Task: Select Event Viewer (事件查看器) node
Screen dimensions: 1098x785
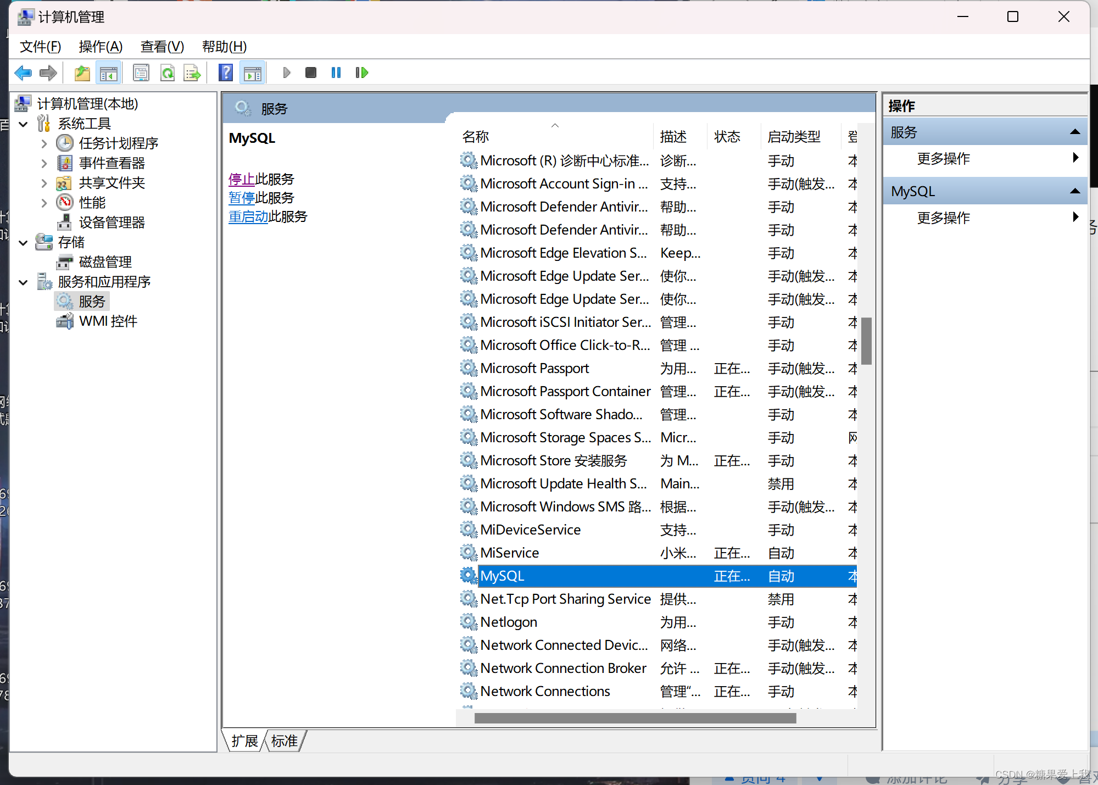Action: 112,163
